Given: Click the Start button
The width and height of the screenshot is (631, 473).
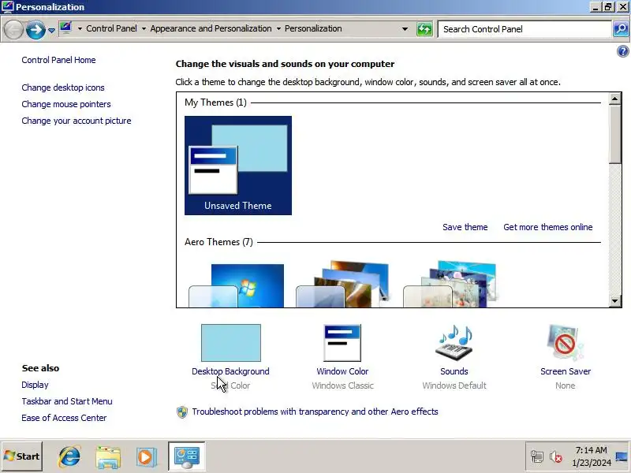Looking at the screenshot, I should 22,456.
